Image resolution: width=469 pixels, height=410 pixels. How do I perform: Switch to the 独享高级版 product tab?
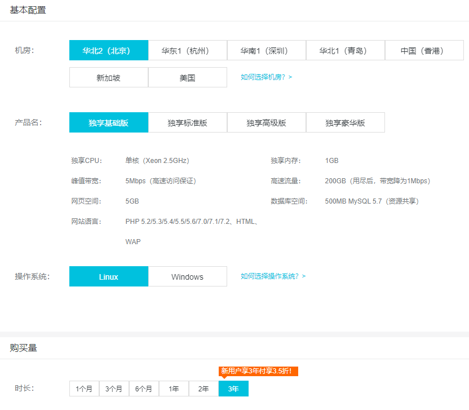click(x=266, y=122)
